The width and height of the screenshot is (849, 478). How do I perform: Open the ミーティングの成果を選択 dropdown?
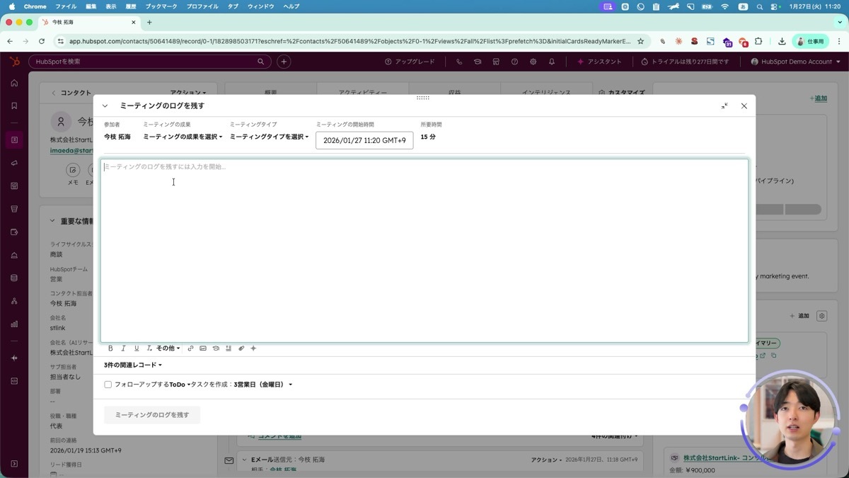click(x=183, y=137)
